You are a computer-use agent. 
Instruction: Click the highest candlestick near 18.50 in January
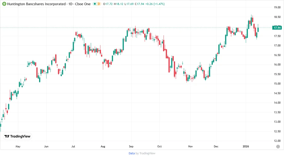[x=251, y=21]
